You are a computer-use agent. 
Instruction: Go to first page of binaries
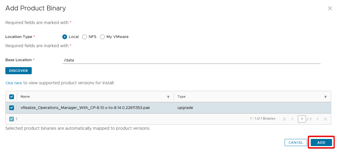tap(285, 119)
